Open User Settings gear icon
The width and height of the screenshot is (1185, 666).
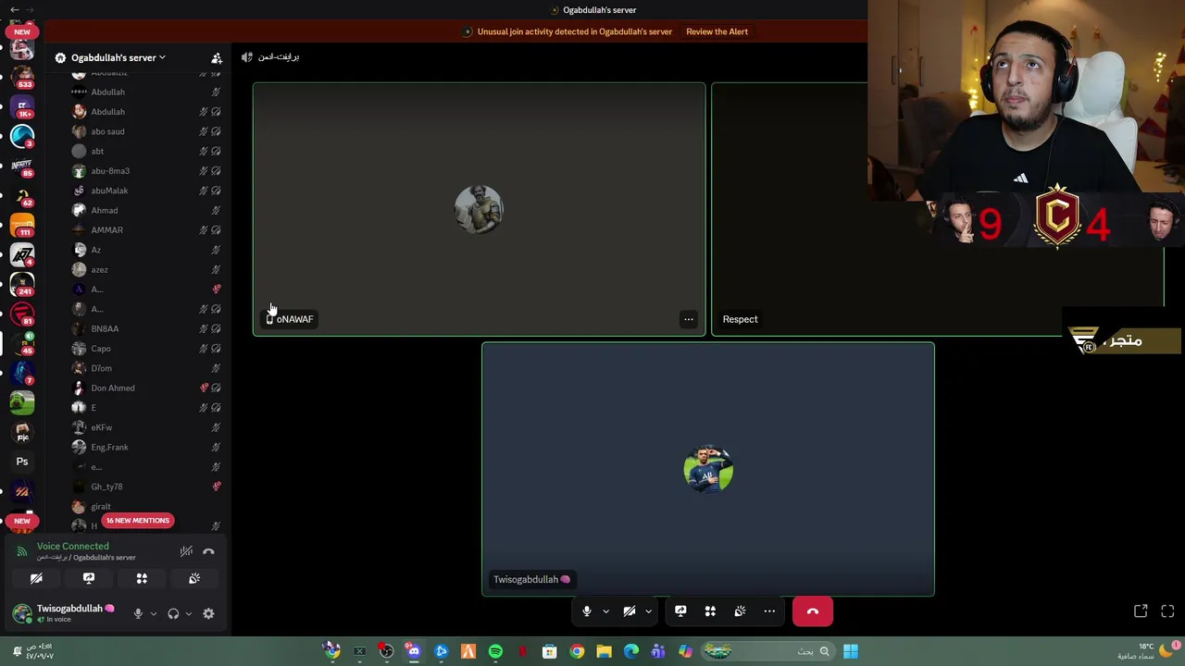pos(208,613)
